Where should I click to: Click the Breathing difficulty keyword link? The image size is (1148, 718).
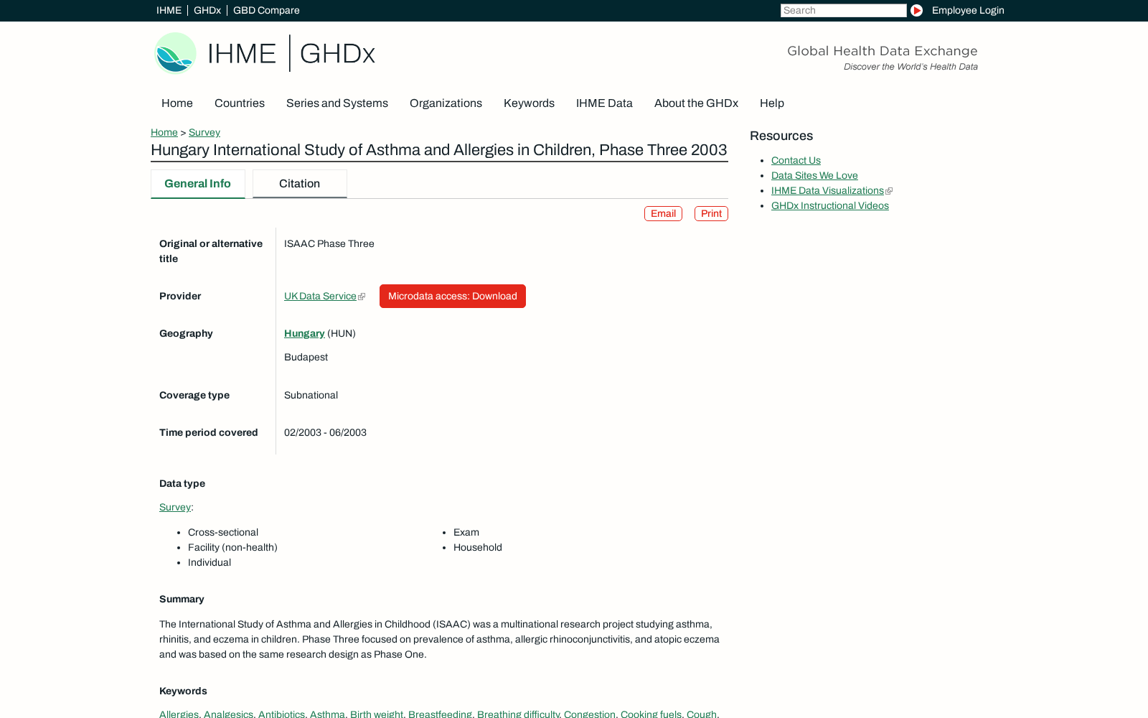518,714
